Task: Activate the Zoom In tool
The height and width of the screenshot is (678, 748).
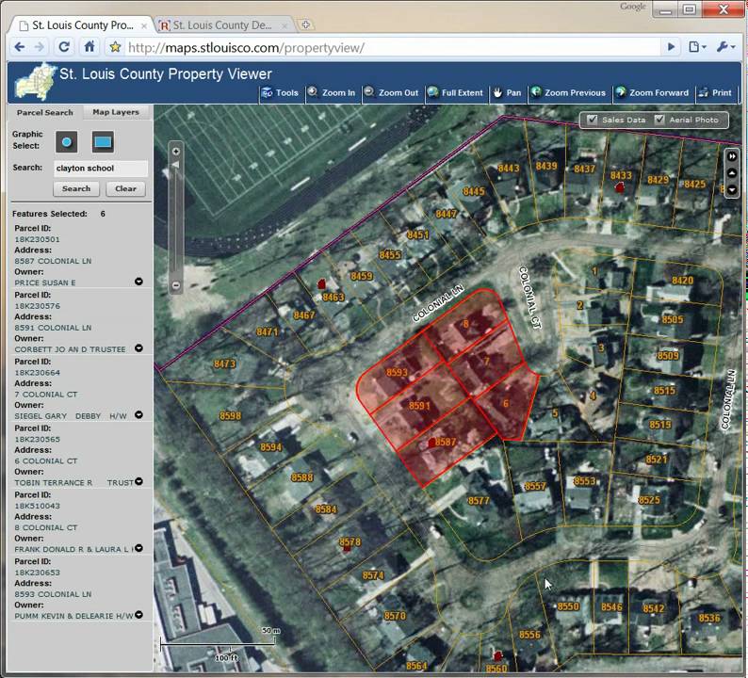Action: tap(332, 92)
